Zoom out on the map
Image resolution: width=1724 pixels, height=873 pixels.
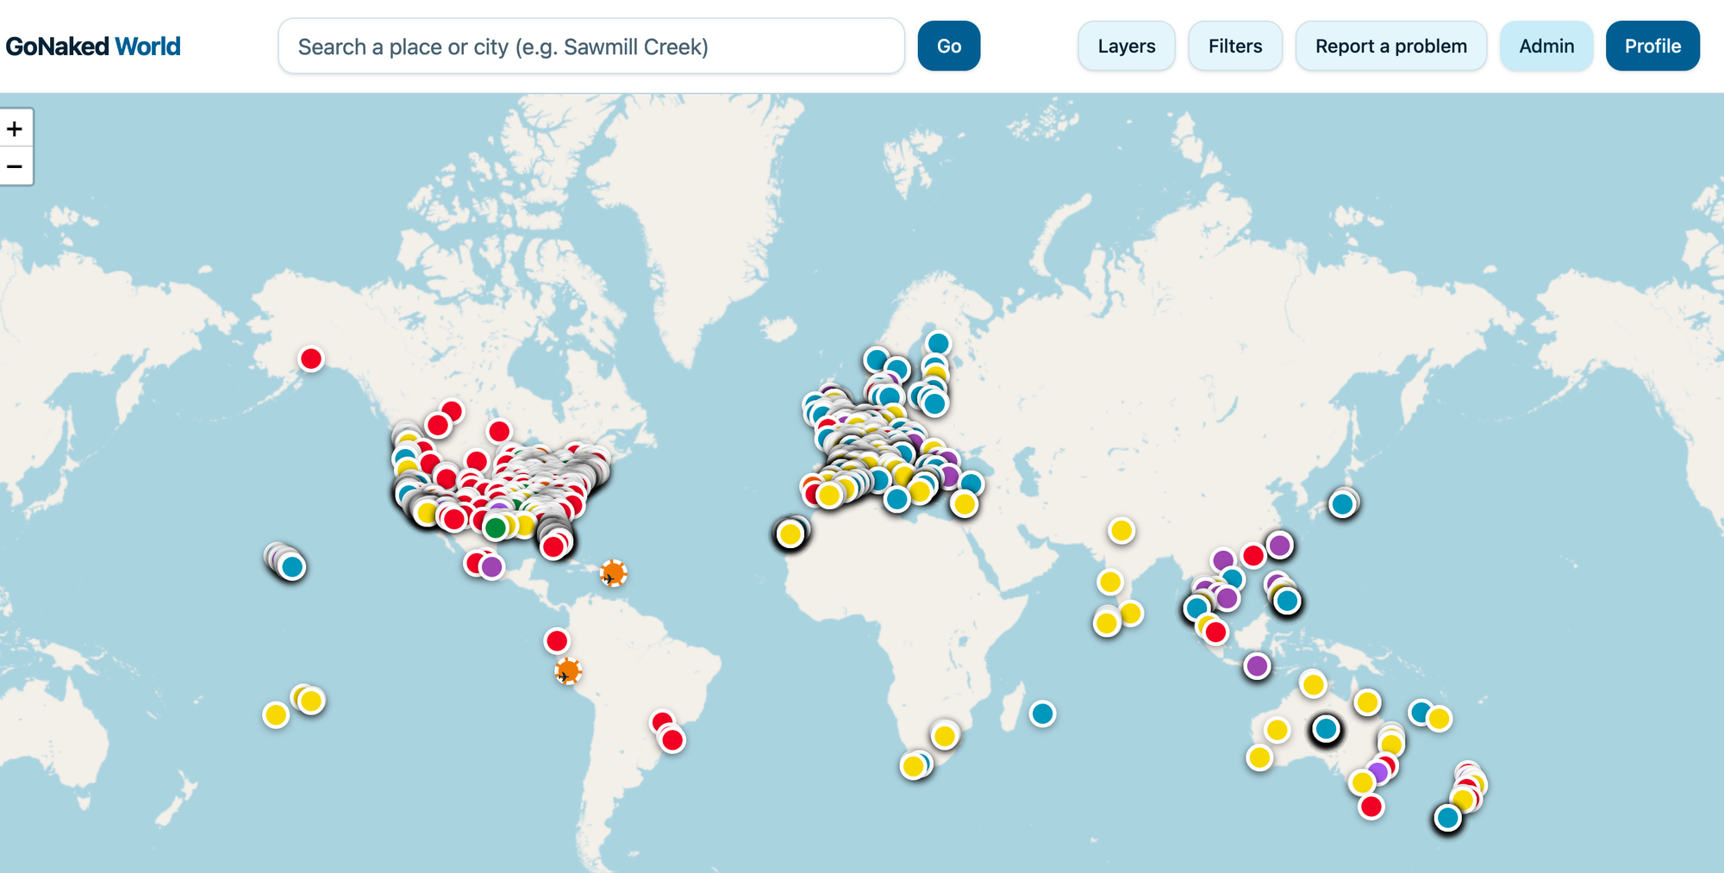click(15, 166)
